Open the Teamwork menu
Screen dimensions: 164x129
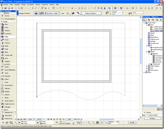coord(45,5)
